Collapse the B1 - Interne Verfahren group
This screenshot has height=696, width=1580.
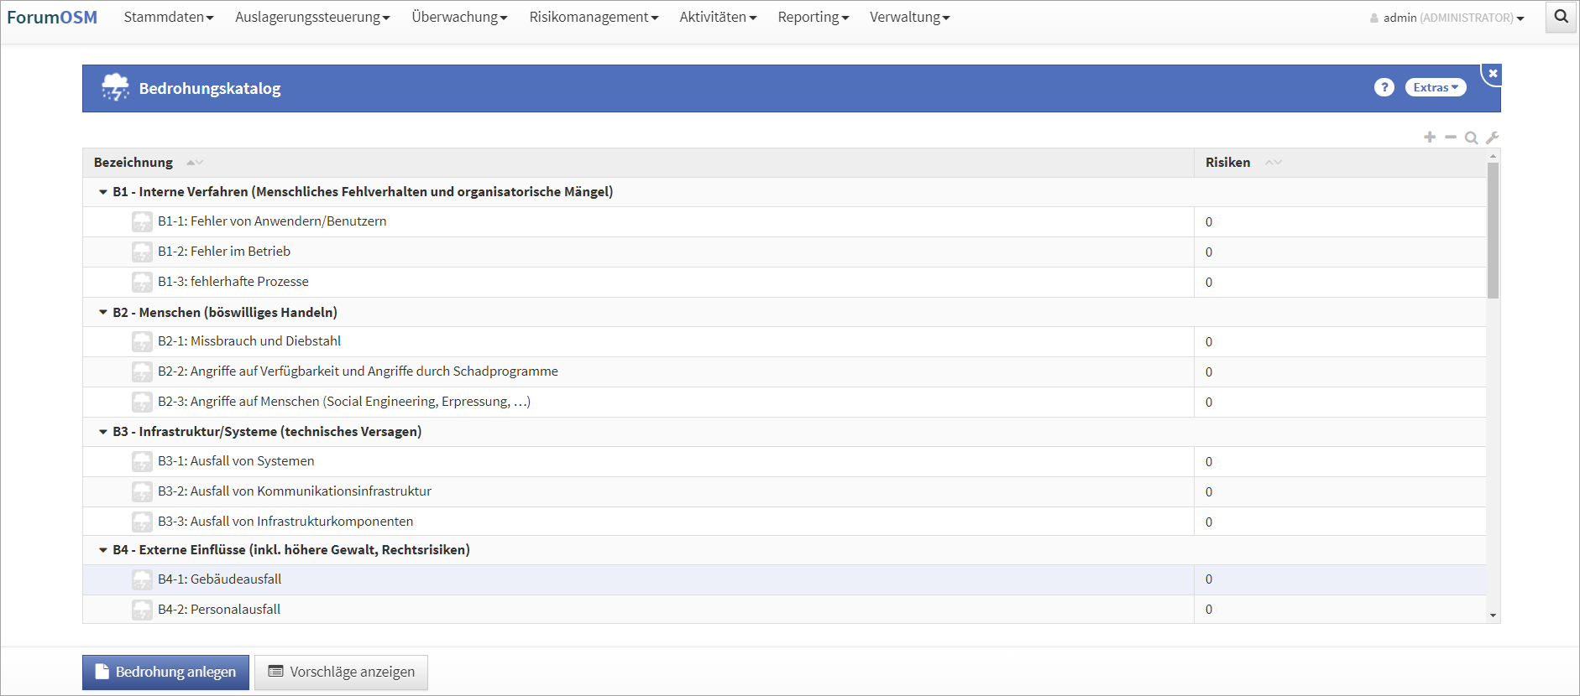pyautogui.click(x=103, y=192)
